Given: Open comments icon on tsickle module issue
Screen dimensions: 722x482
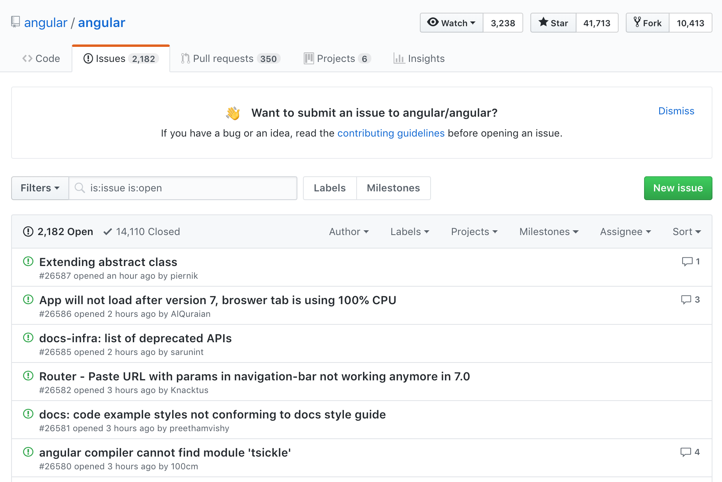Looking at the screenshot, I should point(686,452).
